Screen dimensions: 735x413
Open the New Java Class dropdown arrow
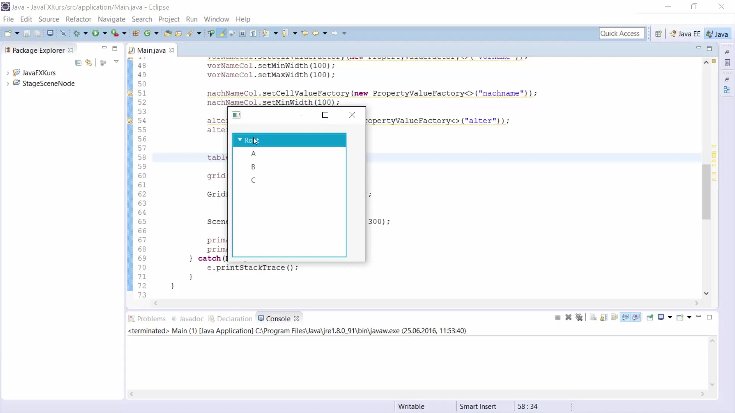point(157,33)
